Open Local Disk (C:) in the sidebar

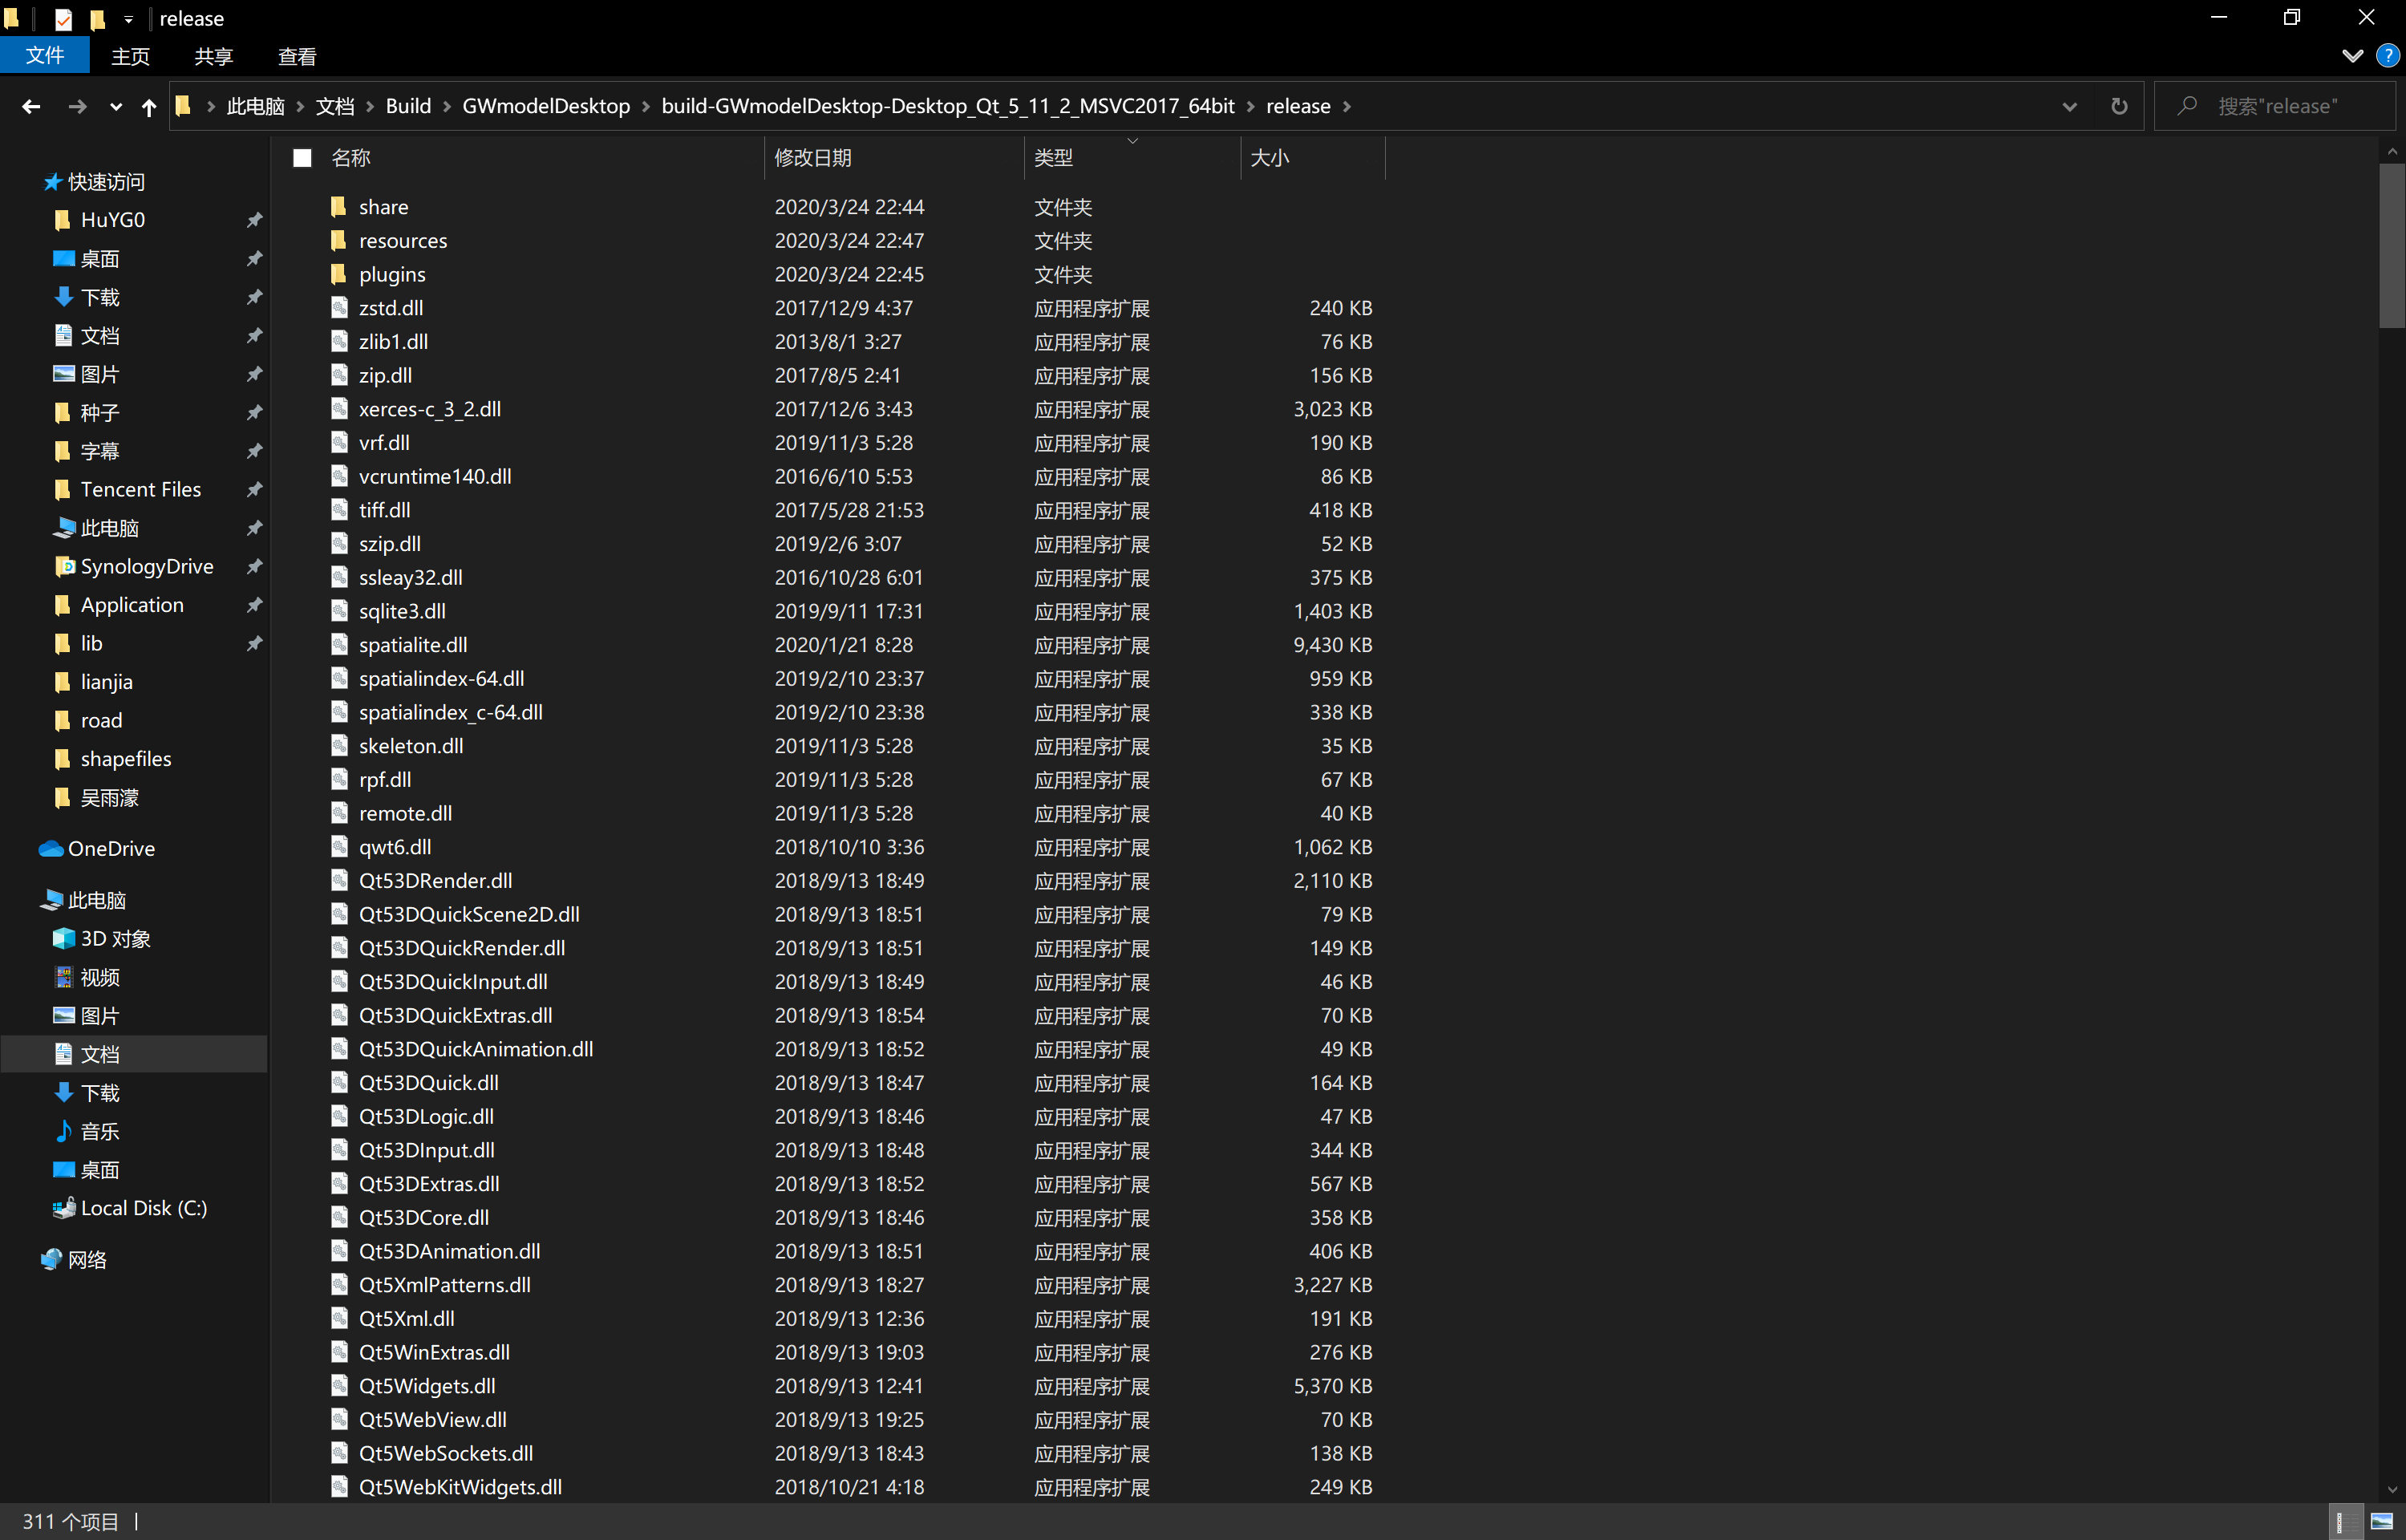pos(143,1208)
